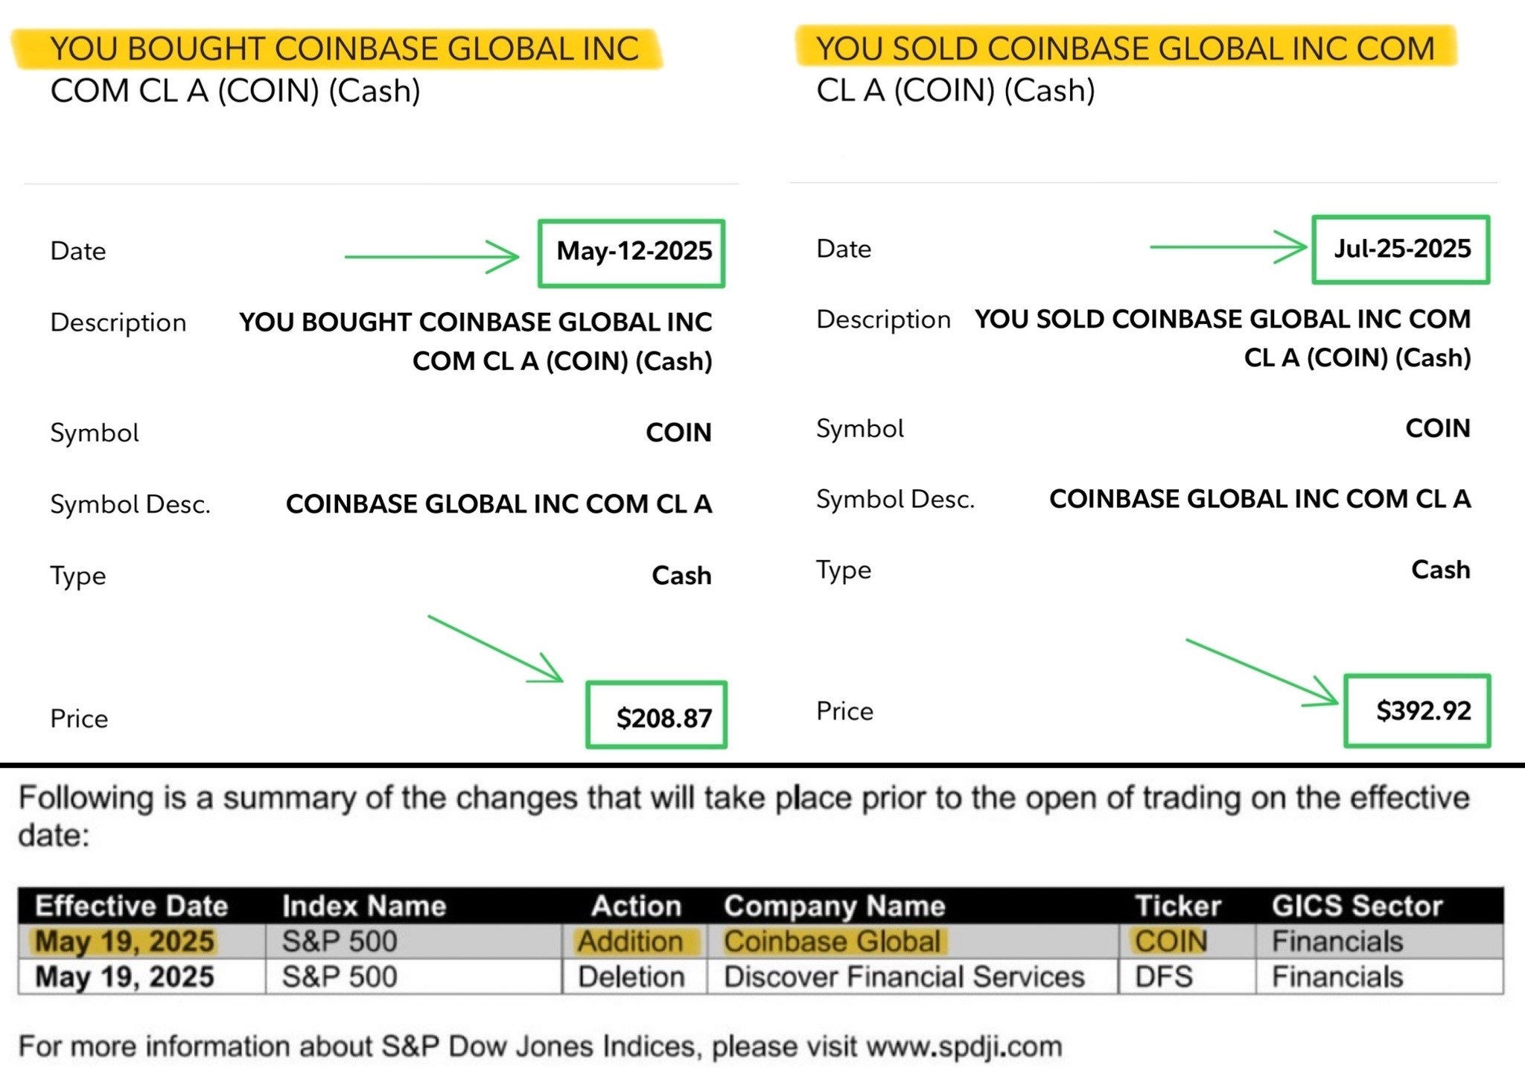Click the GICS Sector column header
The width and height of the screenshot is (1525, 1068).
click(x=1357, y=906)
